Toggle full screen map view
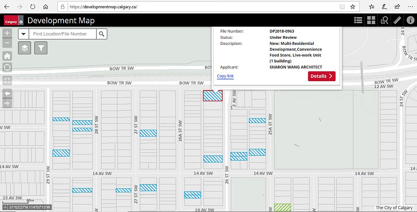This screenshot has height=212, width=417. click(x=7, y=80)
